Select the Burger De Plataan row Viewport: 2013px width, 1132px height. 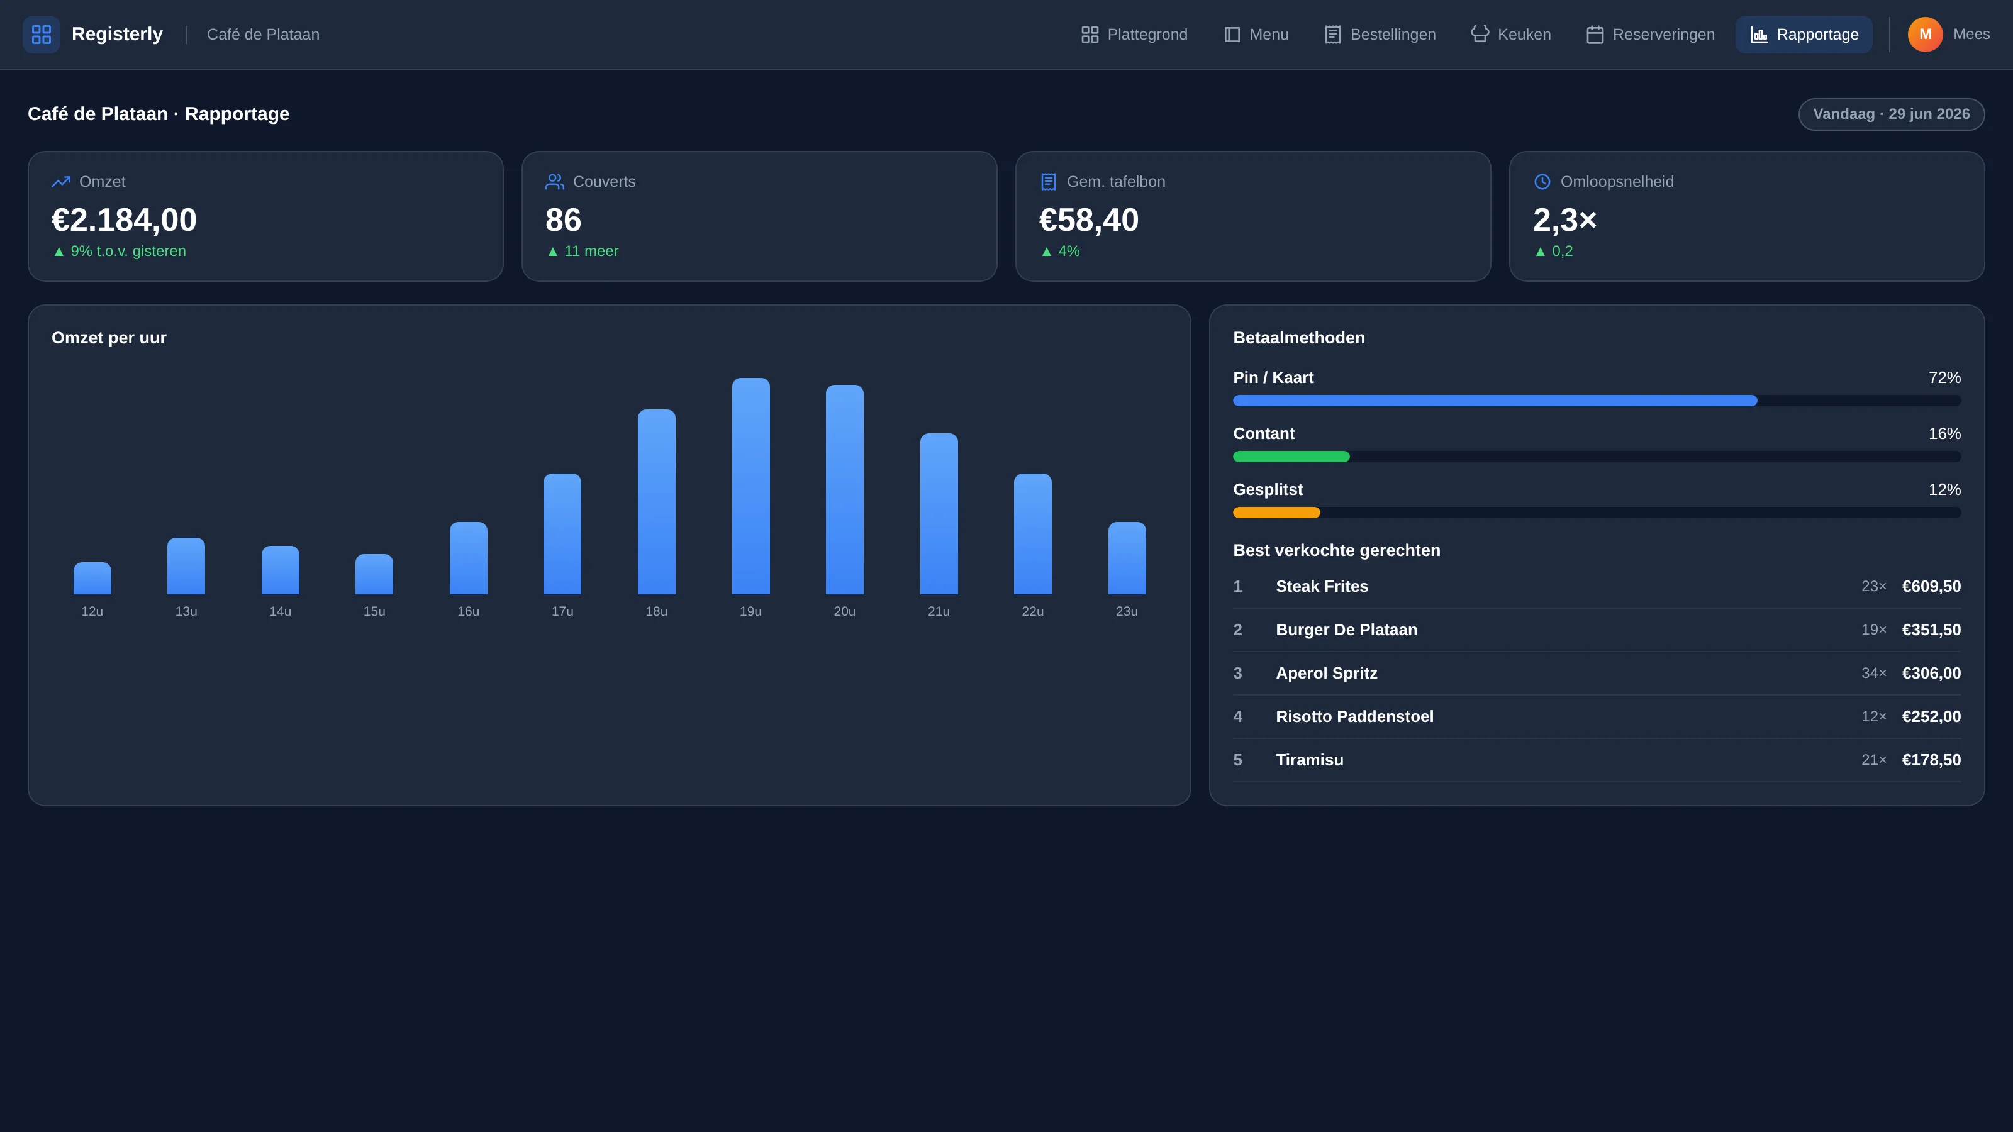[x=1597, y=630]
